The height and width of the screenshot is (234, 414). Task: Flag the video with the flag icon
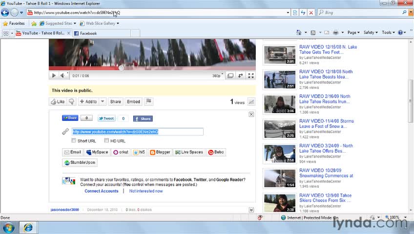tap(148, 101)
